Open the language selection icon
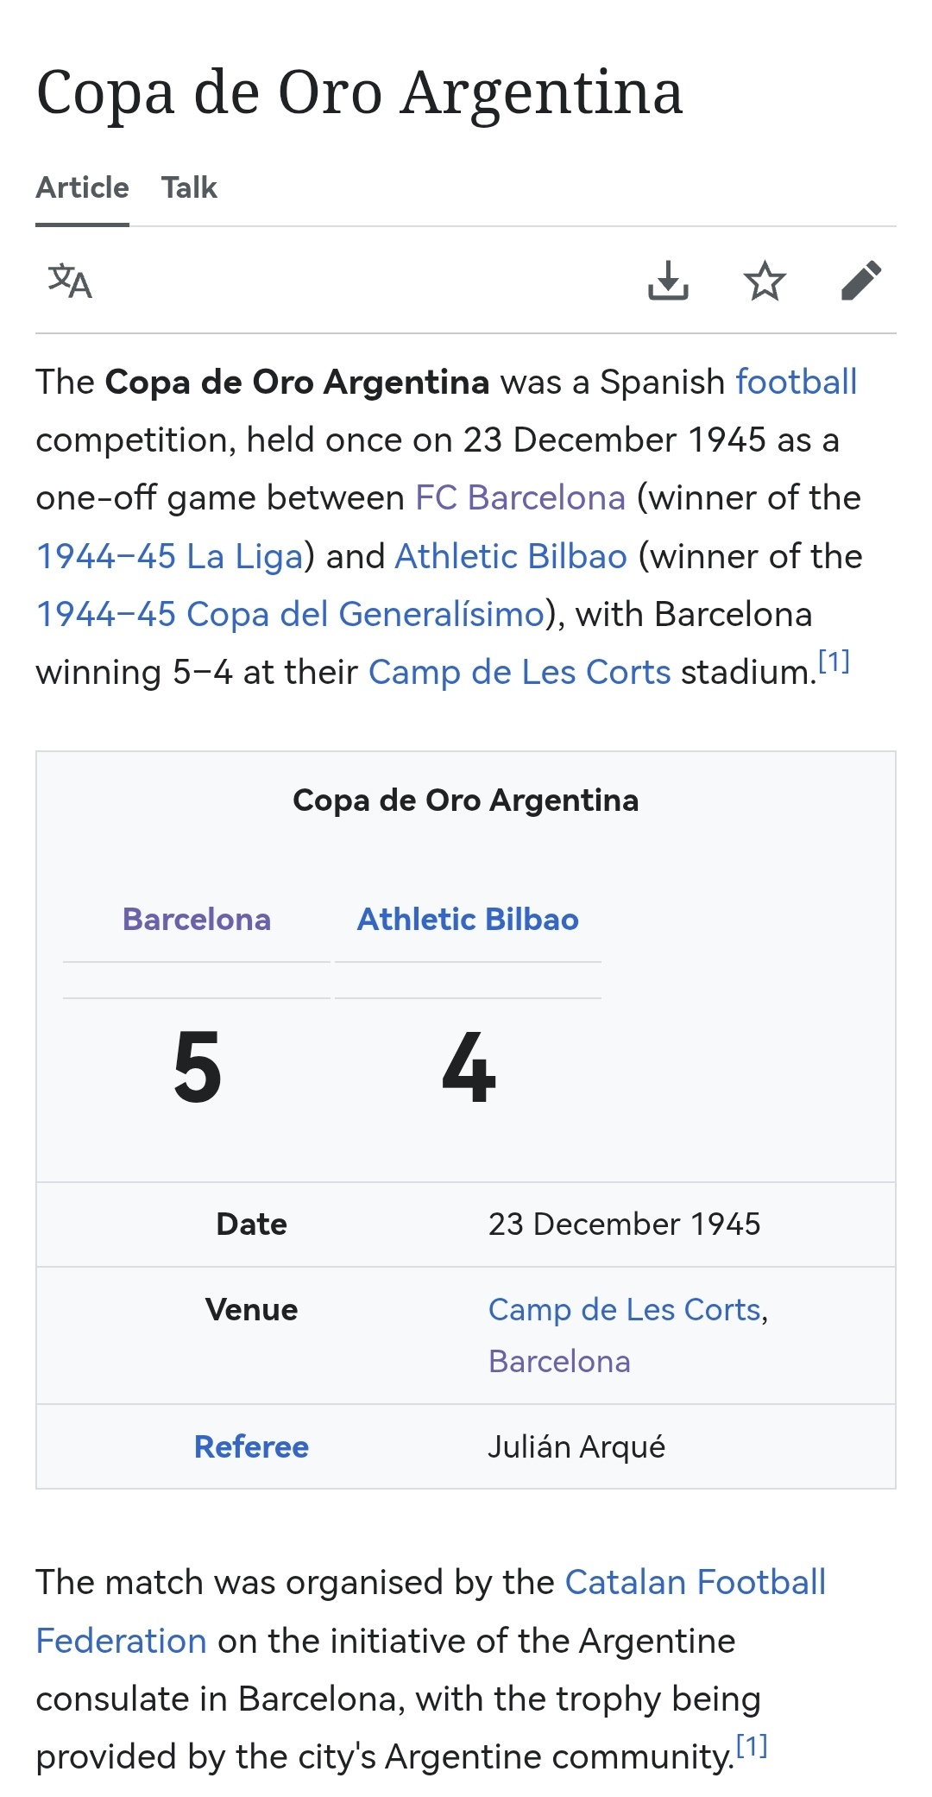The image size is (932, 1797). pos(70,281)
